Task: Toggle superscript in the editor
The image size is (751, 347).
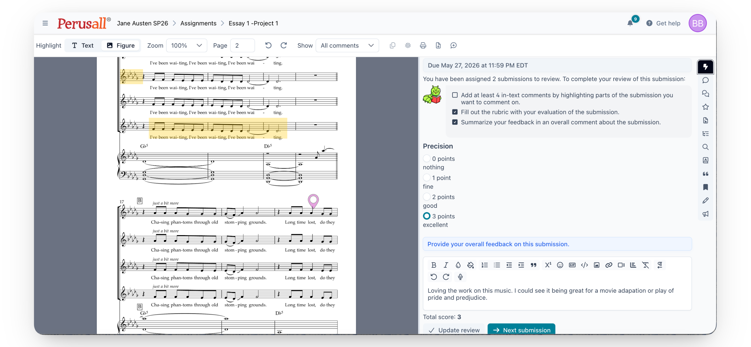Action: pos(548,265)
